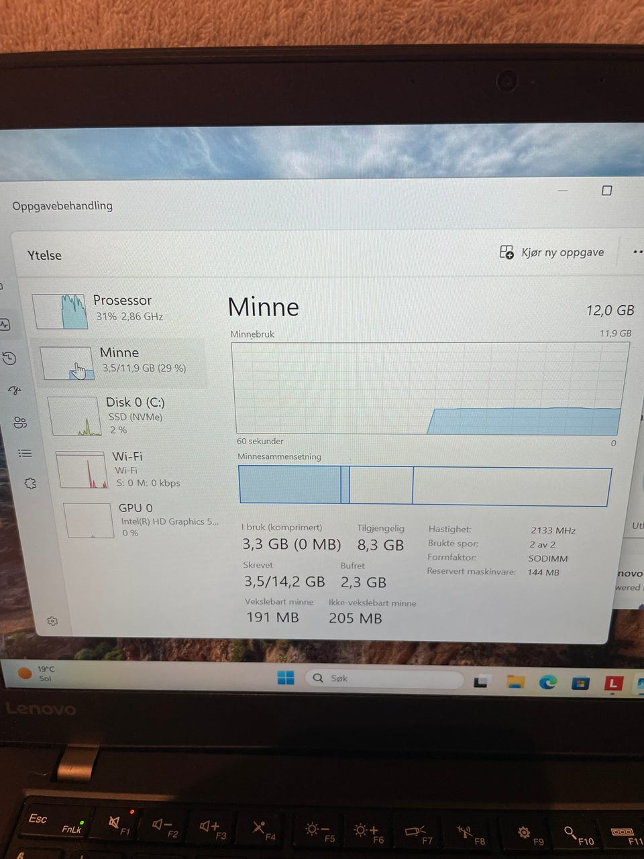This screenshot has width=644, height=859.
Task: Click the 3,5/14,2 GB Skrevet value
Action: (284, 581)
